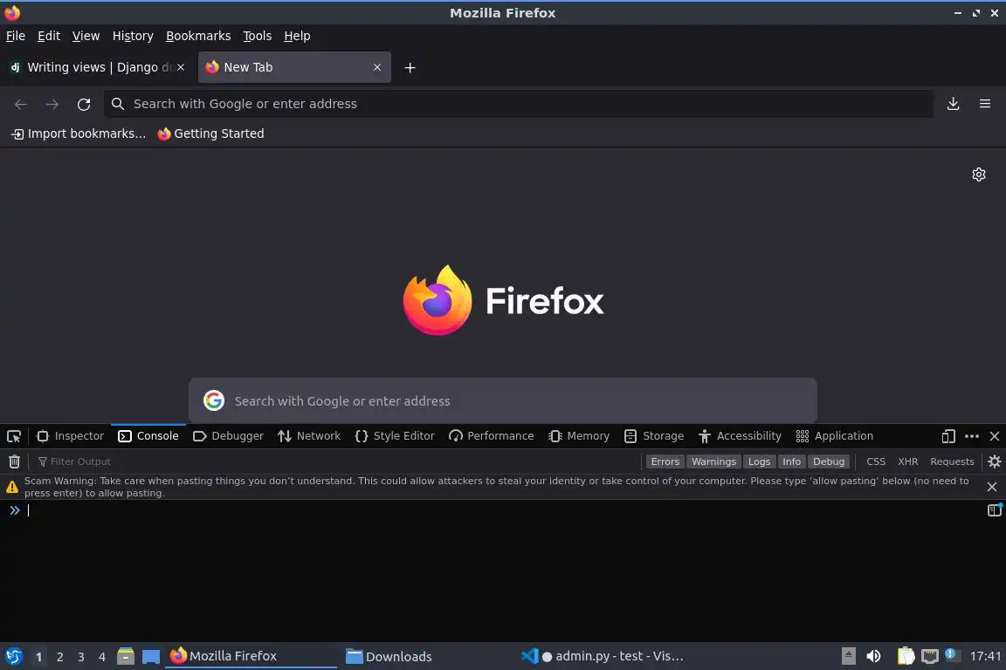Open the File menu
The width and height of the screenshot is (1006, 670).
pos(16,36)
